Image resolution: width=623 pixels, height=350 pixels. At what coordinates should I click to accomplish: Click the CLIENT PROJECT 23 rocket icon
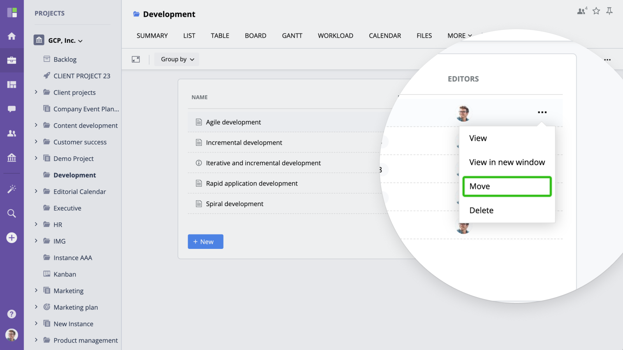[x=47, y=75]
